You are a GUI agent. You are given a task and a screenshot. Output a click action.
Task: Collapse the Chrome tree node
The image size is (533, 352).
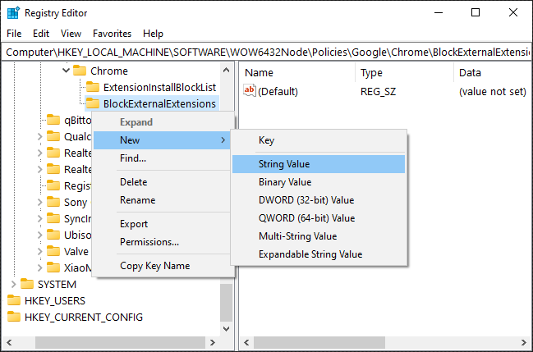tap(66, 71)
